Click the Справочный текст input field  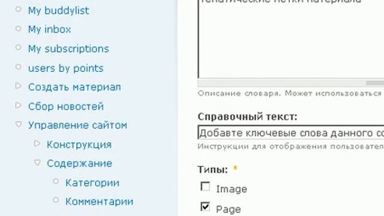[x=290, y=133]
